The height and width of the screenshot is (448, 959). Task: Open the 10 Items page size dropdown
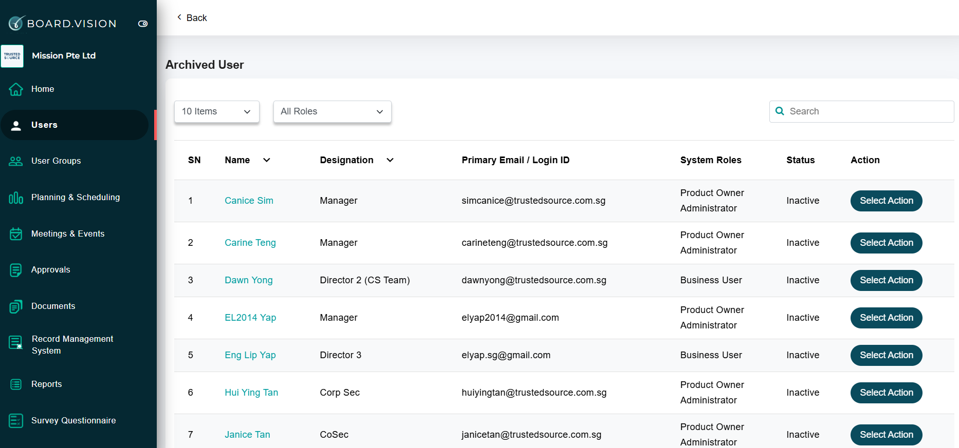(217, 112)
